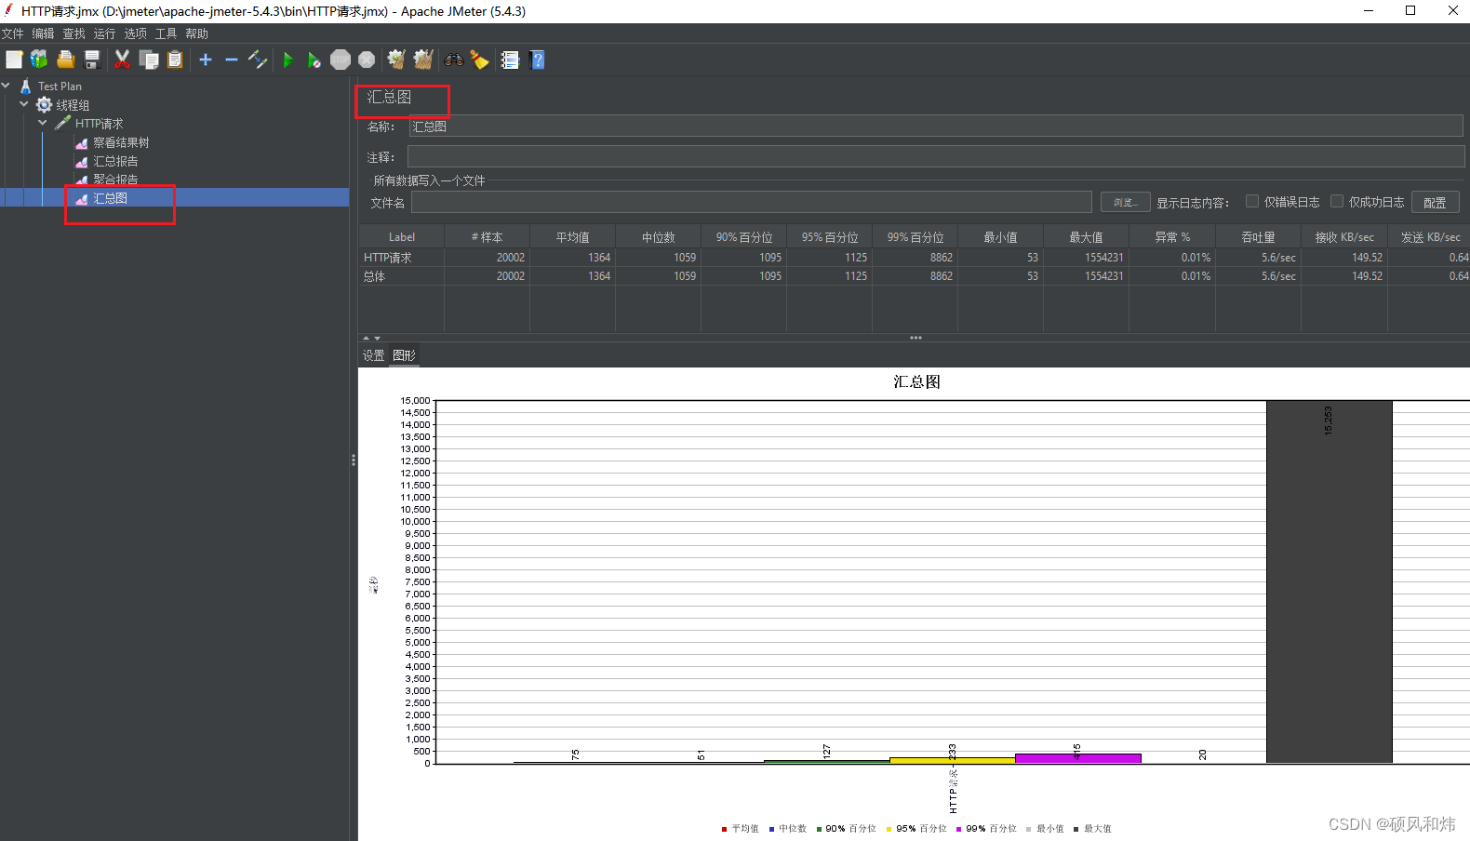Enable the 仅错误日志 checkbox

(1252, 201)
